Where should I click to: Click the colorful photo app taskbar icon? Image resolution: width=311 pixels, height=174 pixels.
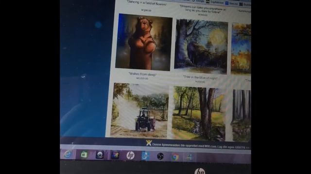tap(115, 155)
